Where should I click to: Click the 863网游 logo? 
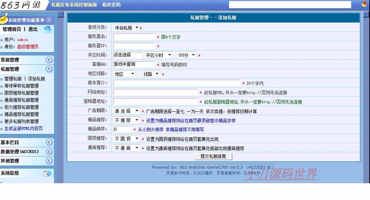(x=21, y=5)
